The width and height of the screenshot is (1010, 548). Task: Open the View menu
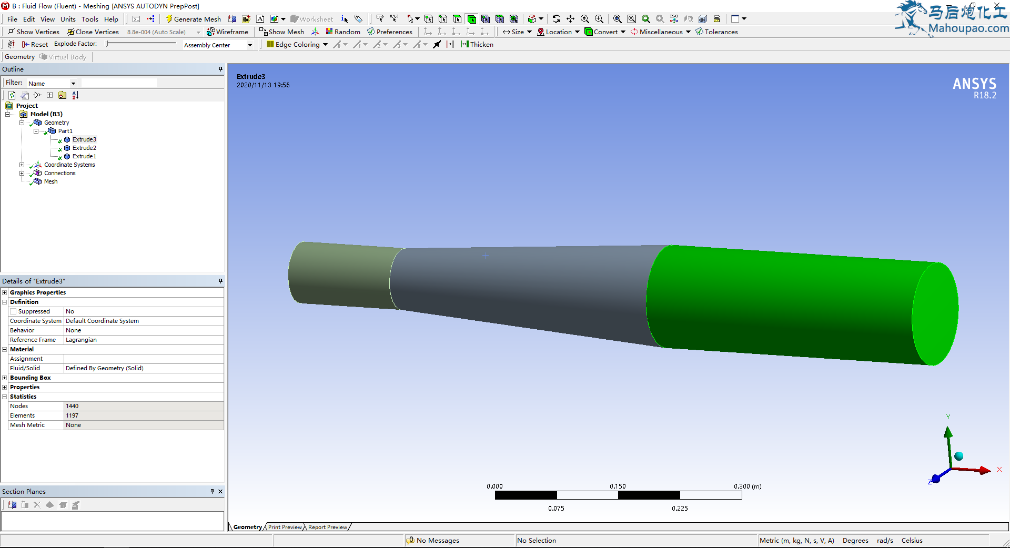[47, 19]
